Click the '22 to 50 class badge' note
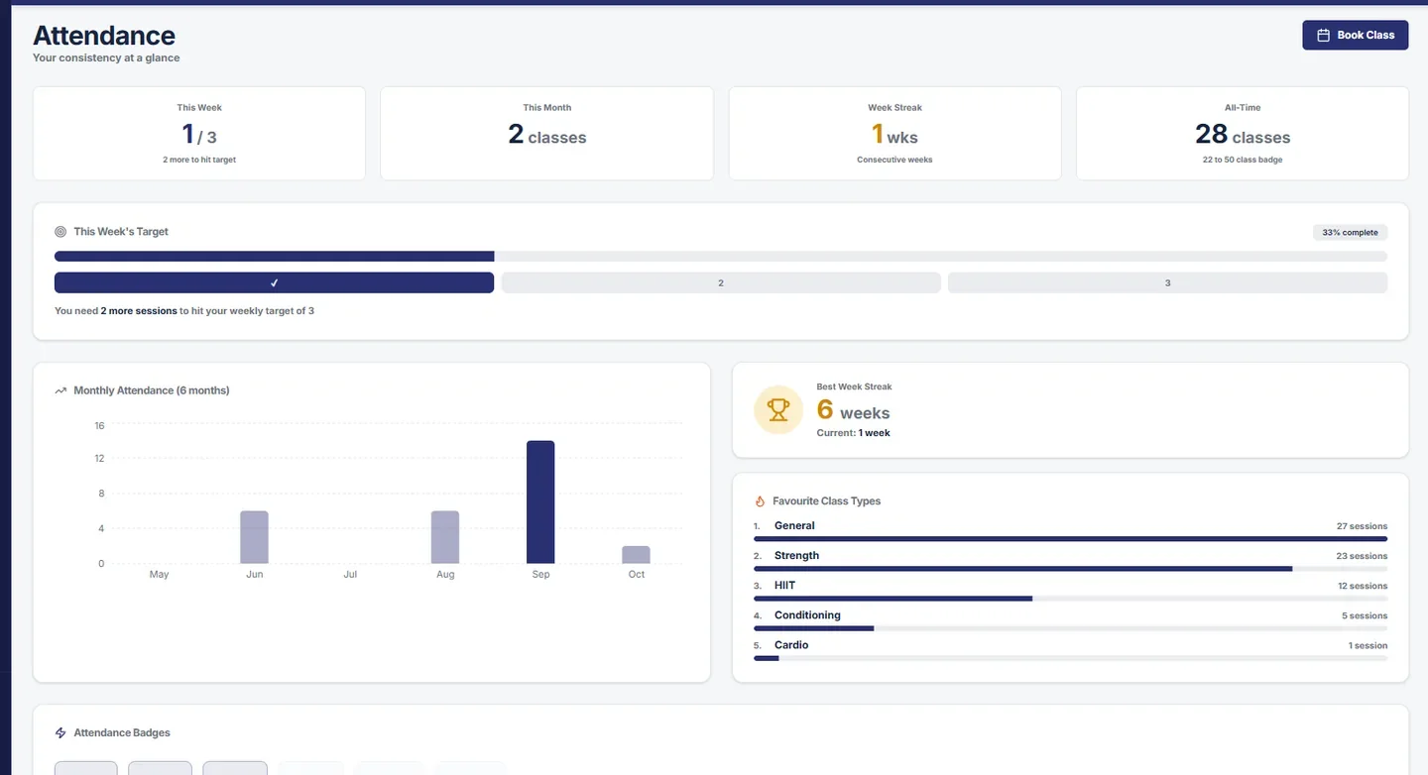This screenshot has height=775, width=1428. point(1243,160)
